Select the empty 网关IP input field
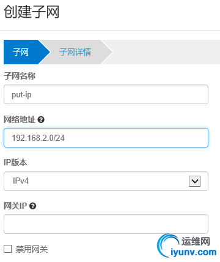The width and height of the screenshot is (220, 262). pyautogui.click(x=106, y=224)
